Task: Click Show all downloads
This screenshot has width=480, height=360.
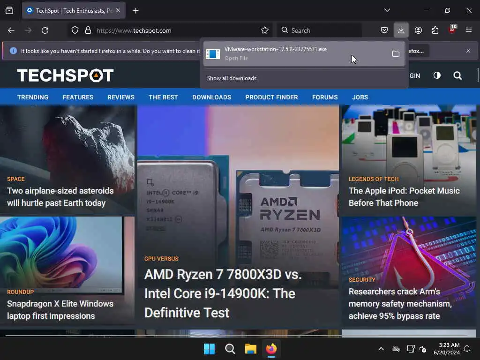Action: [x=232, y=78]
